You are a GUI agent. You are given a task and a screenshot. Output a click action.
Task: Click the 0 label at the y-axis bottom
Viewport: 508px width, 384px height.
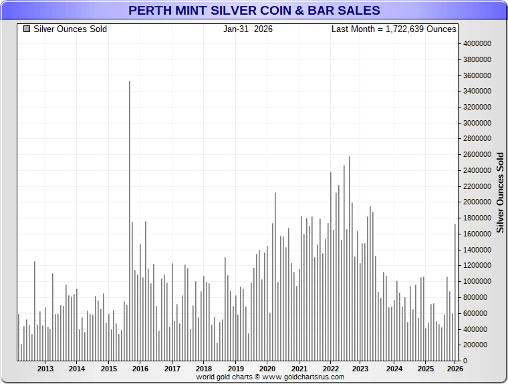click(x=465, y=361)
